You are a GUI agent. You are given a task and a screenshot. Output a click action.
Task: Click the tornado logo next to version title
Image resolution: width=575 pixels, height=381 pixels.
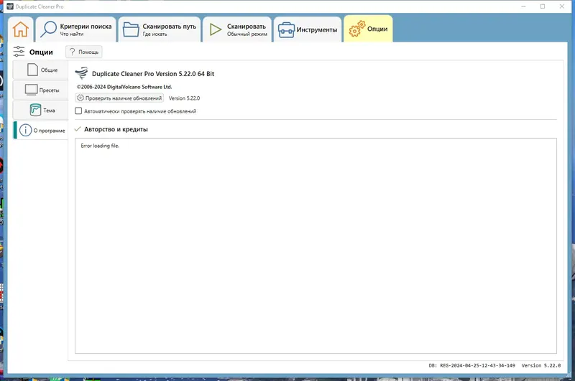(x=81, y=73)
